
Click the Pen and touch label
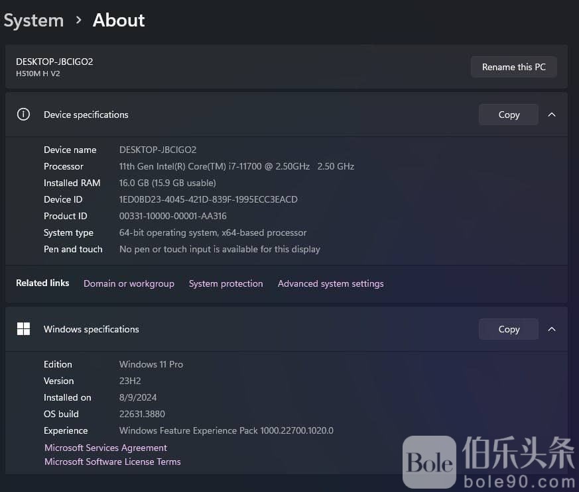[73, 249]
